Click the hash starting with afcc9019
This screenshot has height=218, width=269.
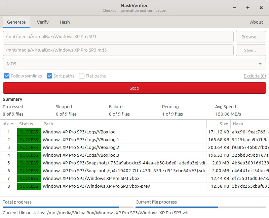tap(250, 132)
